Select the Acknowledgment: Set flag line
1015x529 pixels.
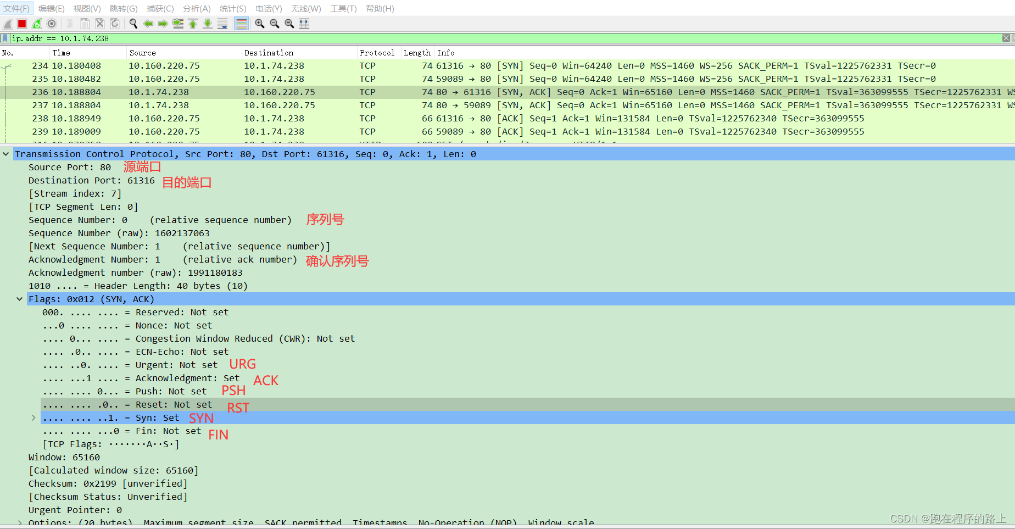coord(141,378)
